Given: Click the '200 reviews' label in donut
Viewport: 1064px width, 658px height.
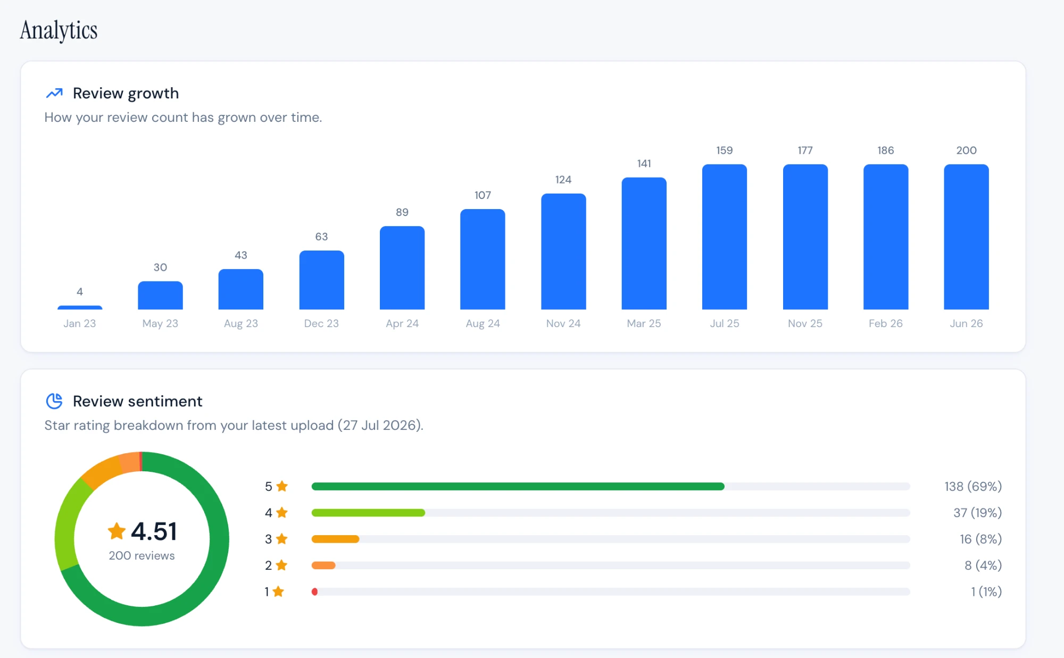Looking at the screenshot, I should point(142,555).
